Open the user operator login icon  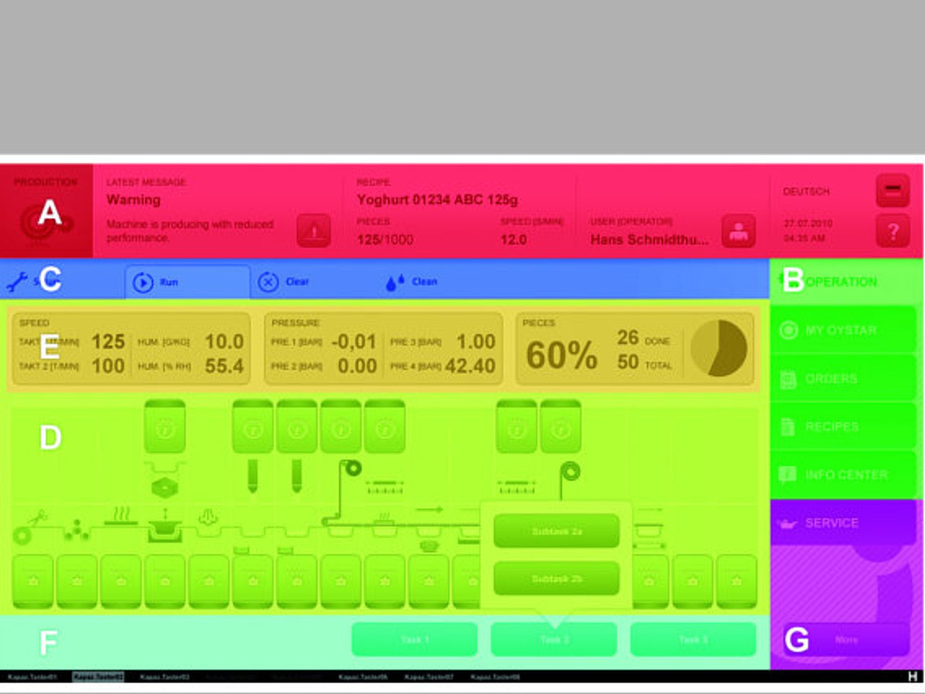739,231
